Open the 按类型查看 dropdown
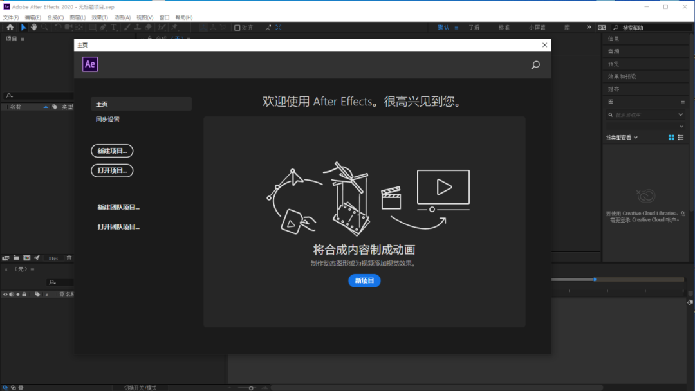The image size is (695, 391). coord(622,138)
